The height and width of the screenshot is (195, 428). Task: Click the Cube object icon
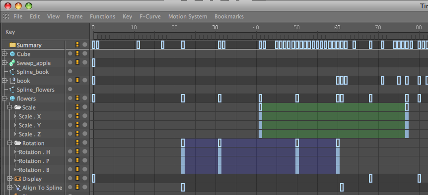(x=12, y=54)
